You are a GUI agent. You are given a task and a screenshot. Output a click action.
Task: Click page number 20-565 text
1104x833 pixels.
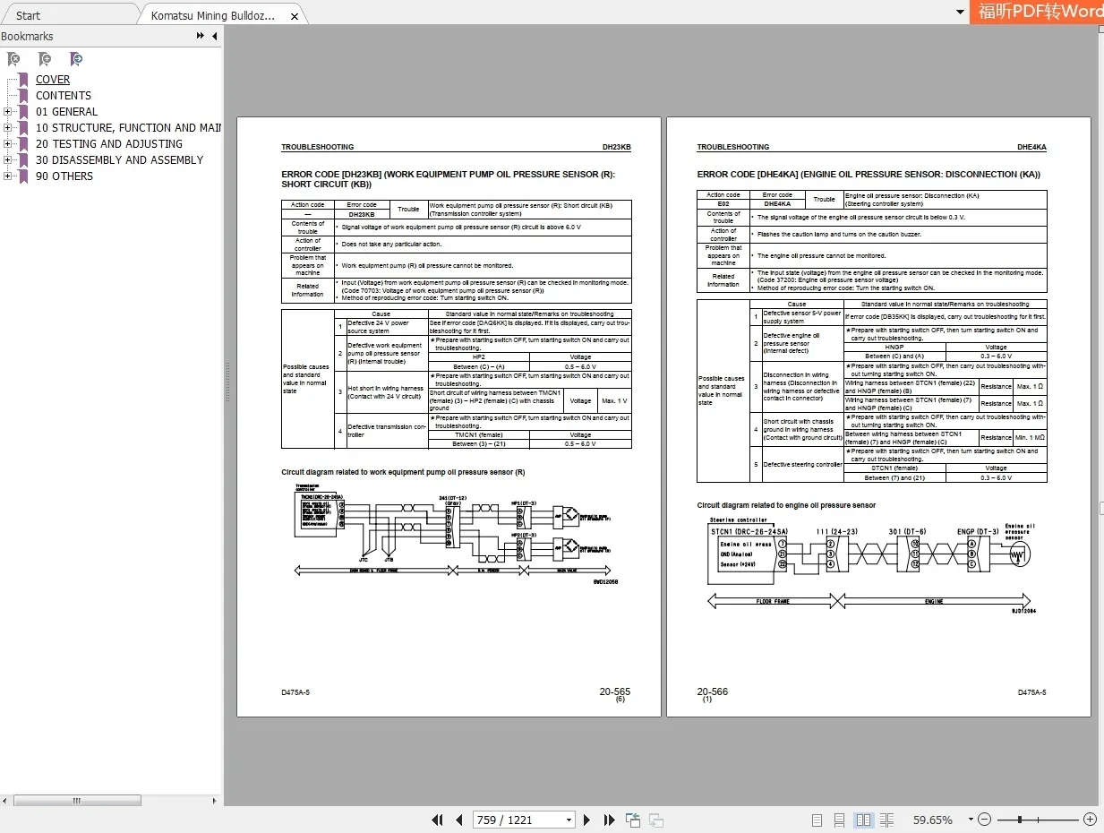coord(614,691)
